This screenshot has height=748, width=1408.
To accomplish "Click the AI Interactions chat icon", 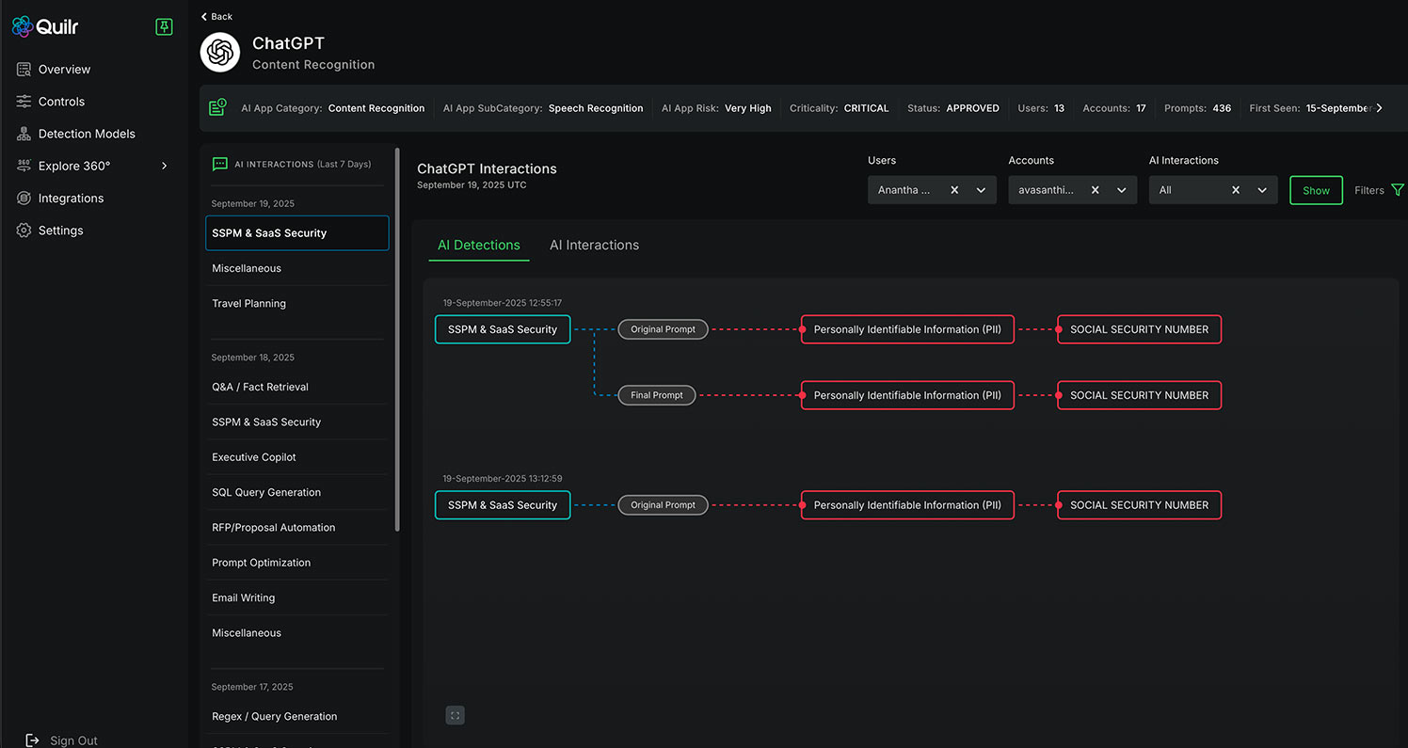I will pos(220,164).
